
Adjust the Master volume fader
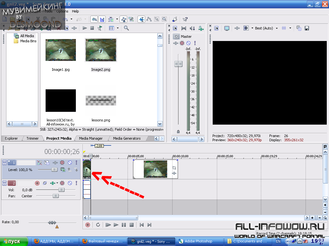[178, 64]
